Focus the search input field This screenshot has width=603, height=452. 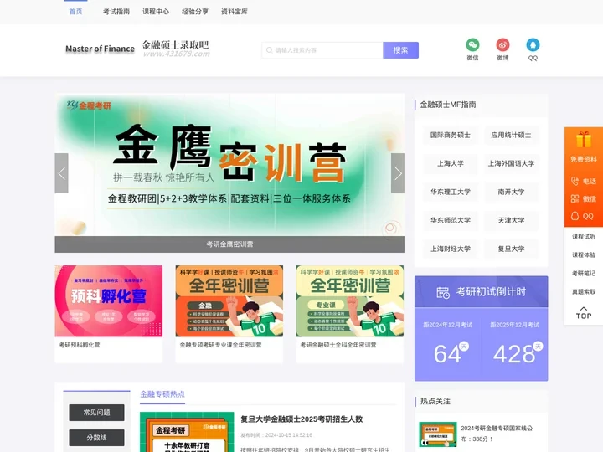322,50
